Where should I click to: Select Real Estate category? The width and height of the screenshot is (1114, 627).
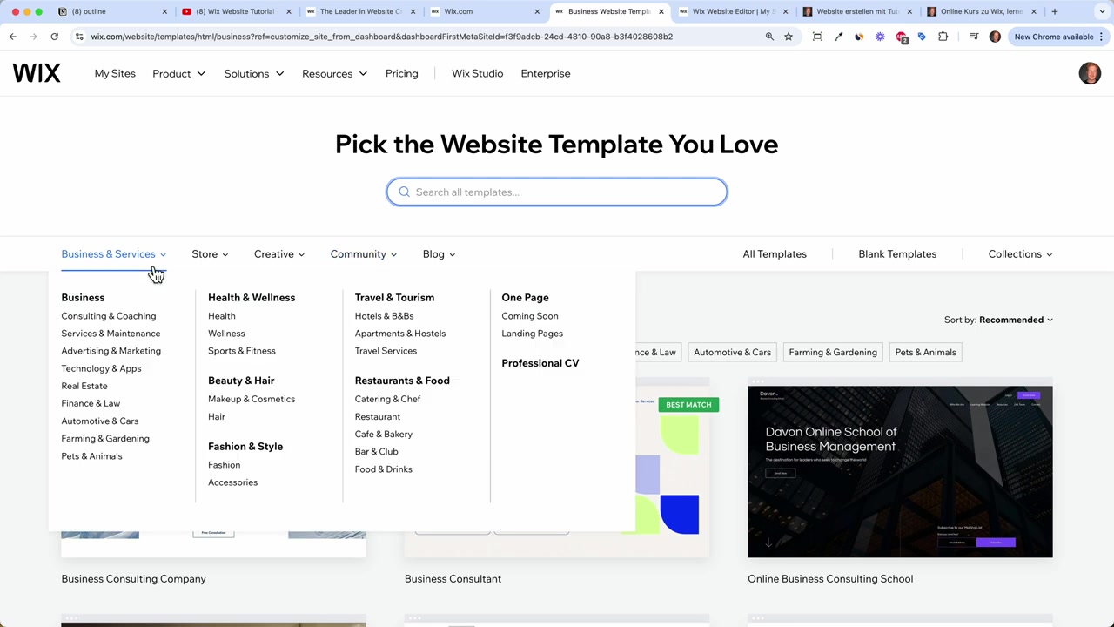[84, 386]
